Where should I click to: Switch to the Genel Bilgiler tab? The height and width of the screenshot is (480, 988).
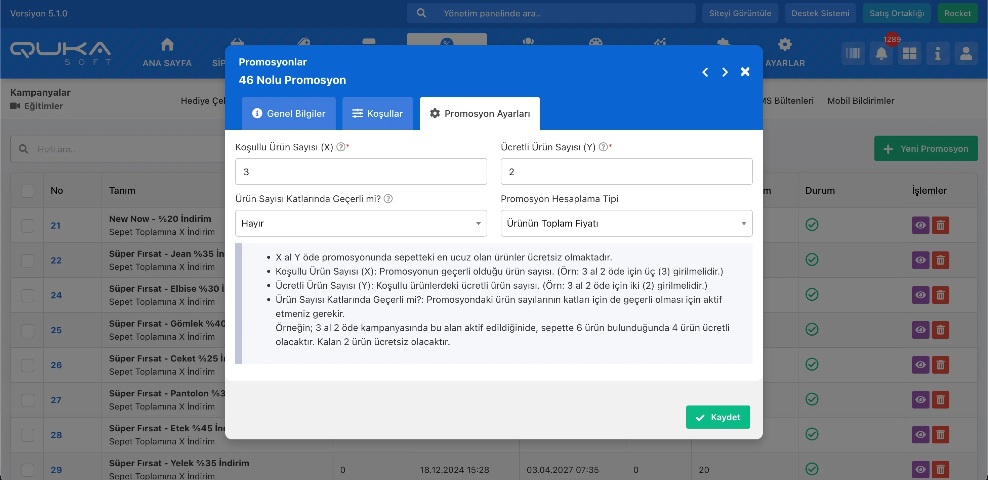[288, 114]
